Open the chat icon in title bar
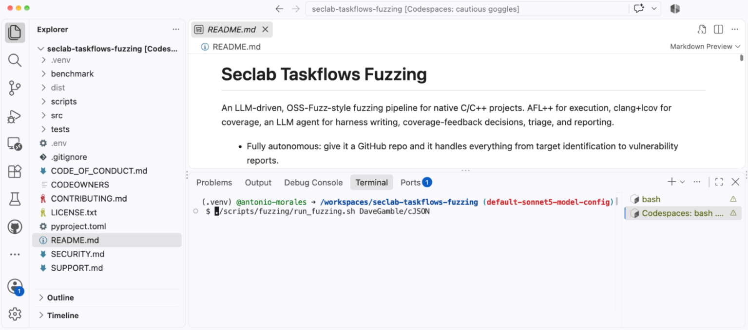748x330 pixels. coord(639,9)
